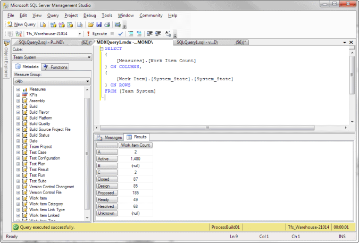Select the Metadata tab
The height and width of the screenshot is (243, 359).
pyautogui.click(x=27, y=66)
